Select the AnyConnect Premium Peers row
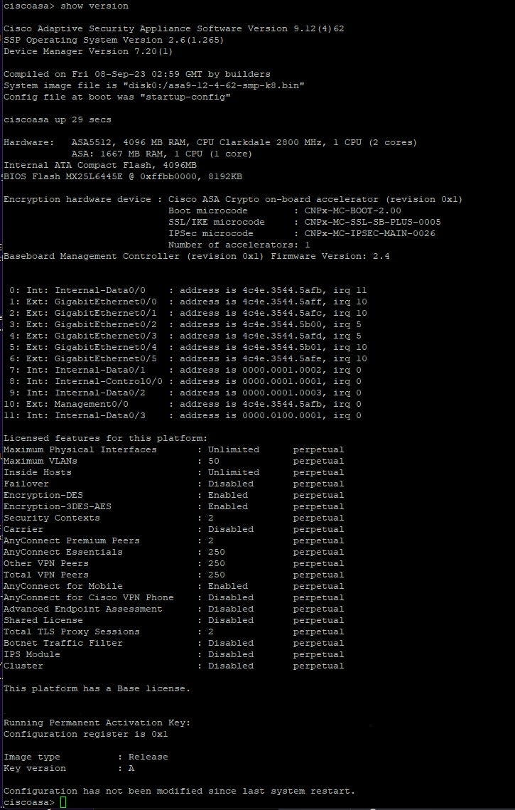 [174, 540]
